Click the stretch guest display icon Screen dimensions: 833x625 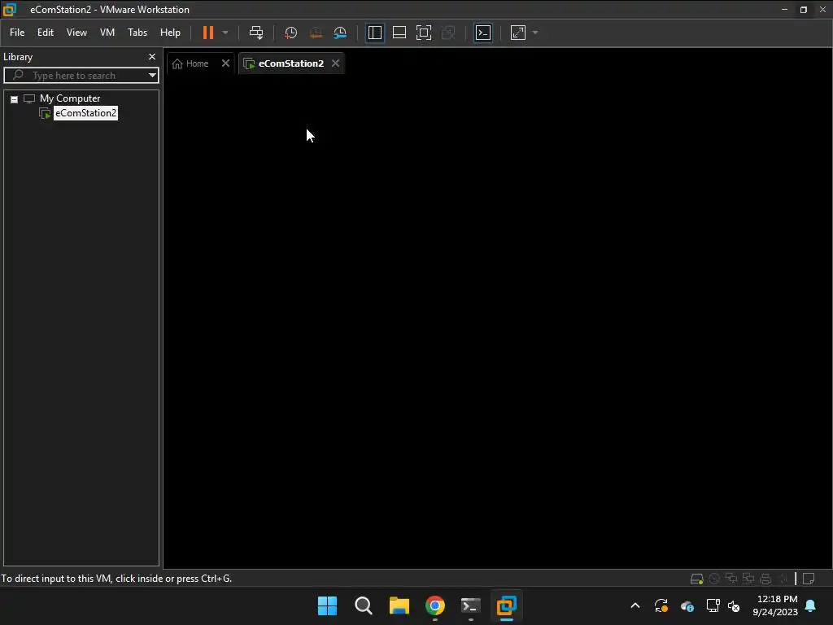coord(518,33)
